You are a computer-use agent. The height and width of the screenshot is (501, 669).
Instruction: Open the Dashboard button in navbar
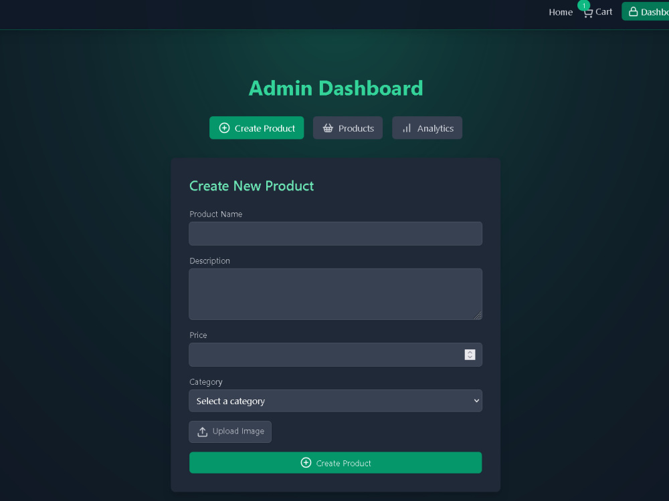tap(645, 11)
